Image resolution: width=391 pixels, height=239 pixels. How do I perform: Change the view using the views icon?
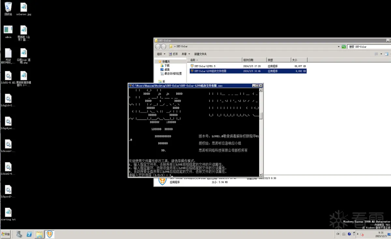tap(376, 54)
